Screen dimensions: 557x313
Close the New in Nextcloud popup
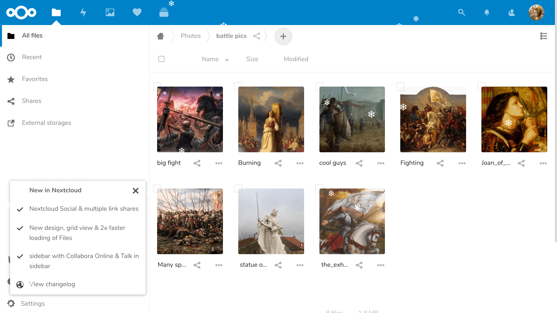136,191
